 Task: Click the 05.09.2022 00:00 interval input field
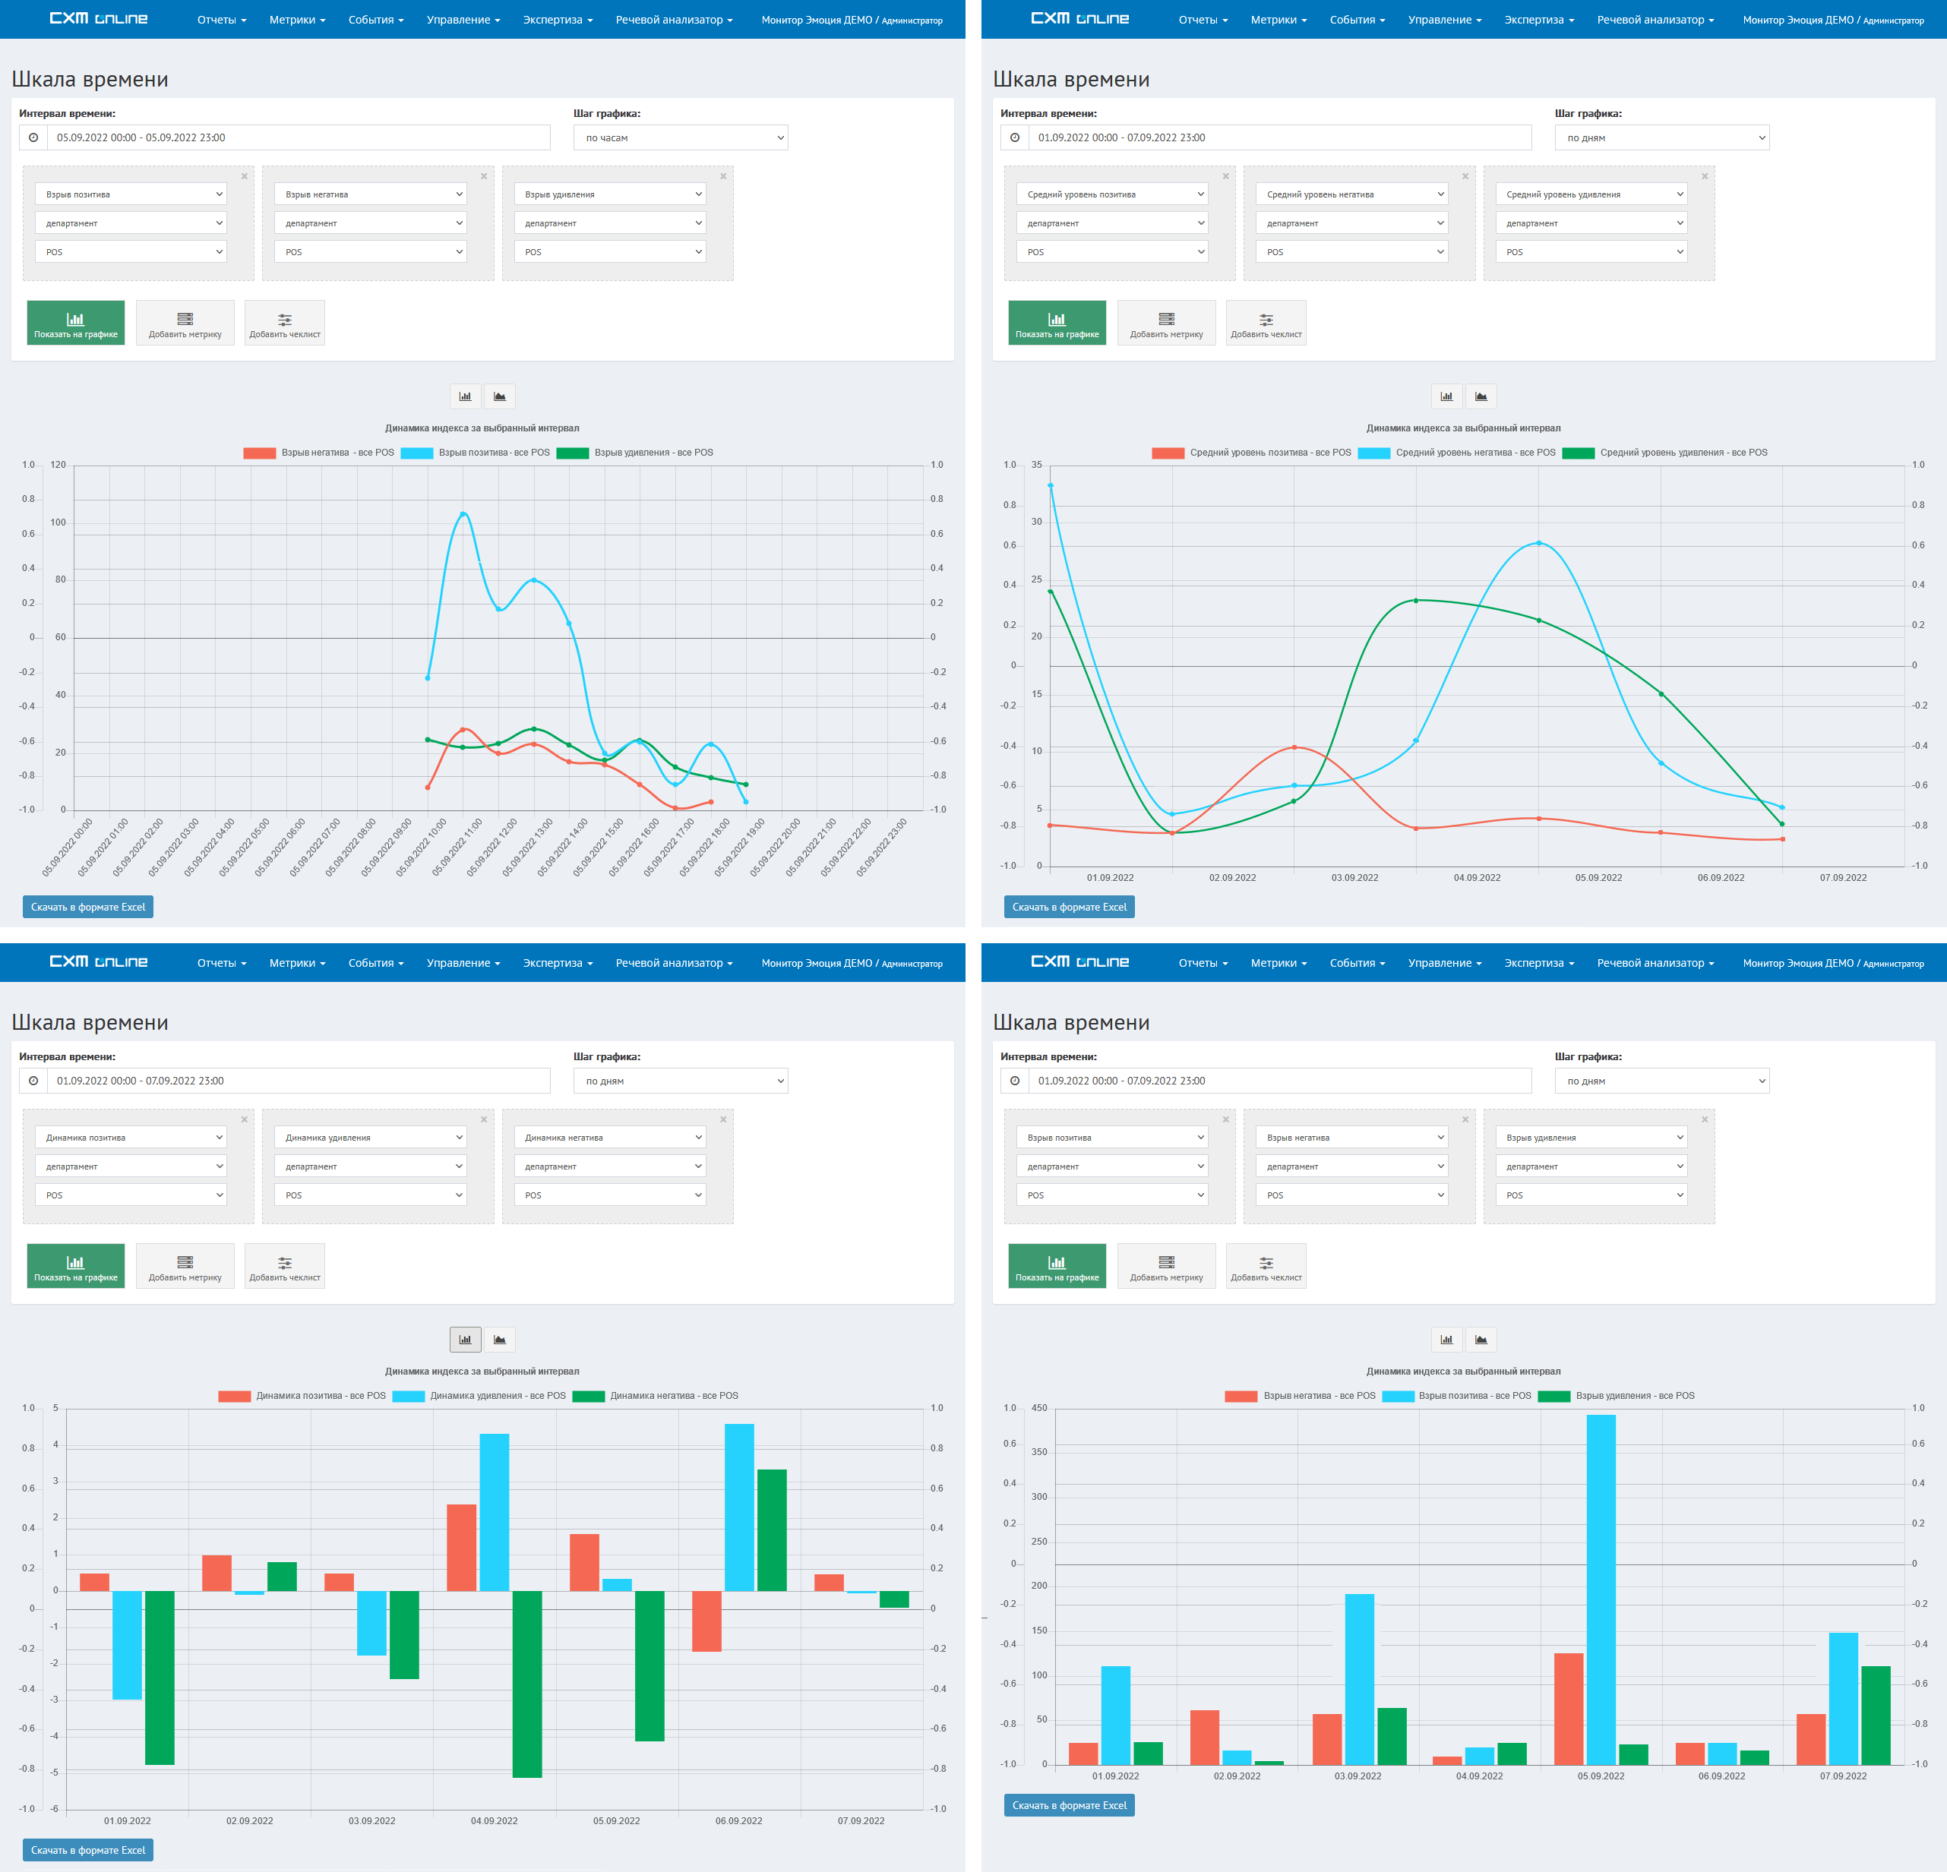298,138
